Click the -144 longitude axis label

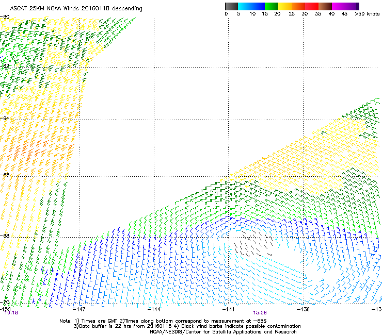click(x=154, y=309)
